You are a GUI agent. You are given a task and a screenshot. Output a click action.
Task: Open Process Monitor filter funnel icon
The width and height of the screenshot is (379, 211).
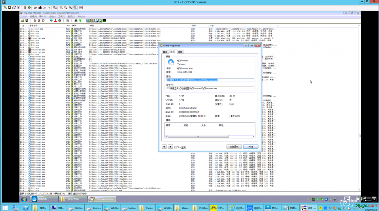point(51,21)
